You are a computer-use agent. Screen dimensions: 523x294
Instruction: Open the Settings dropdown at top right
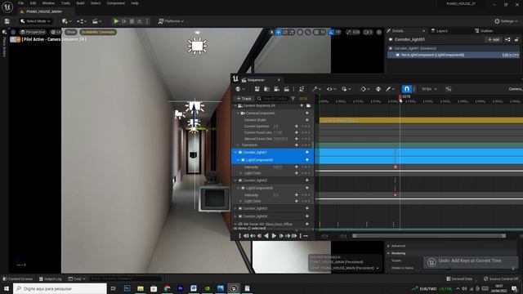pos(506,21)
